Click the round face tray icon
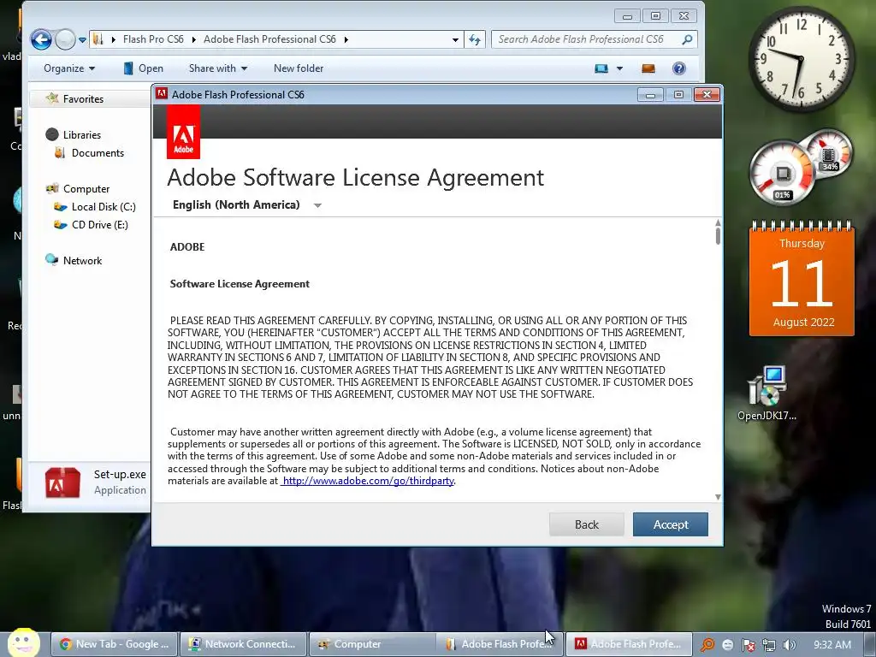Screen dimensions: 876x657 point(727,645)
